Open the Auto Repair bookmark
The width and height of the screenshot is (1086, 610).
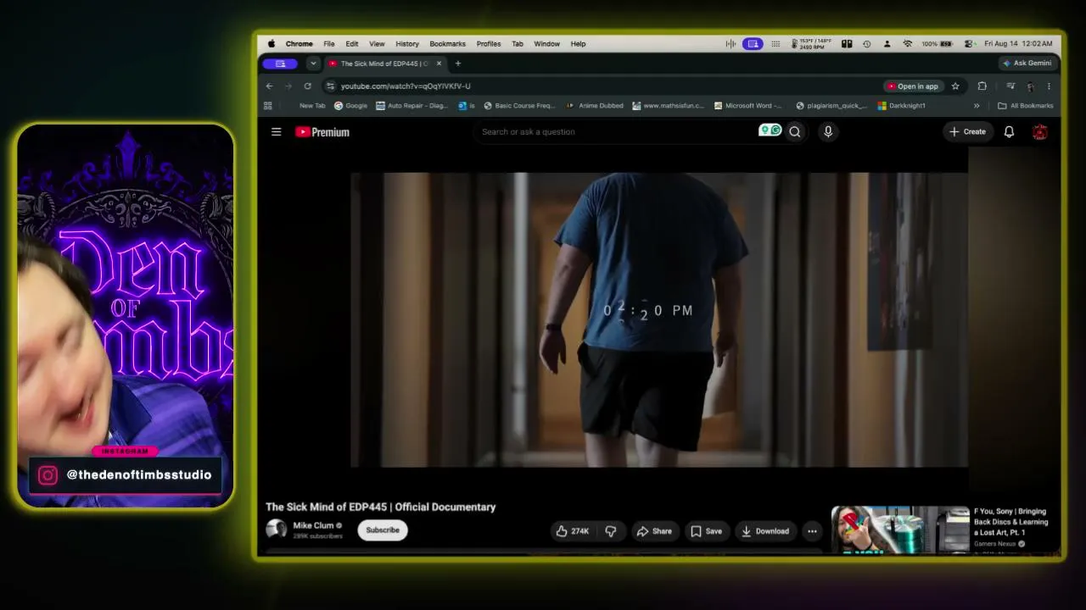[x=411, y=106]
